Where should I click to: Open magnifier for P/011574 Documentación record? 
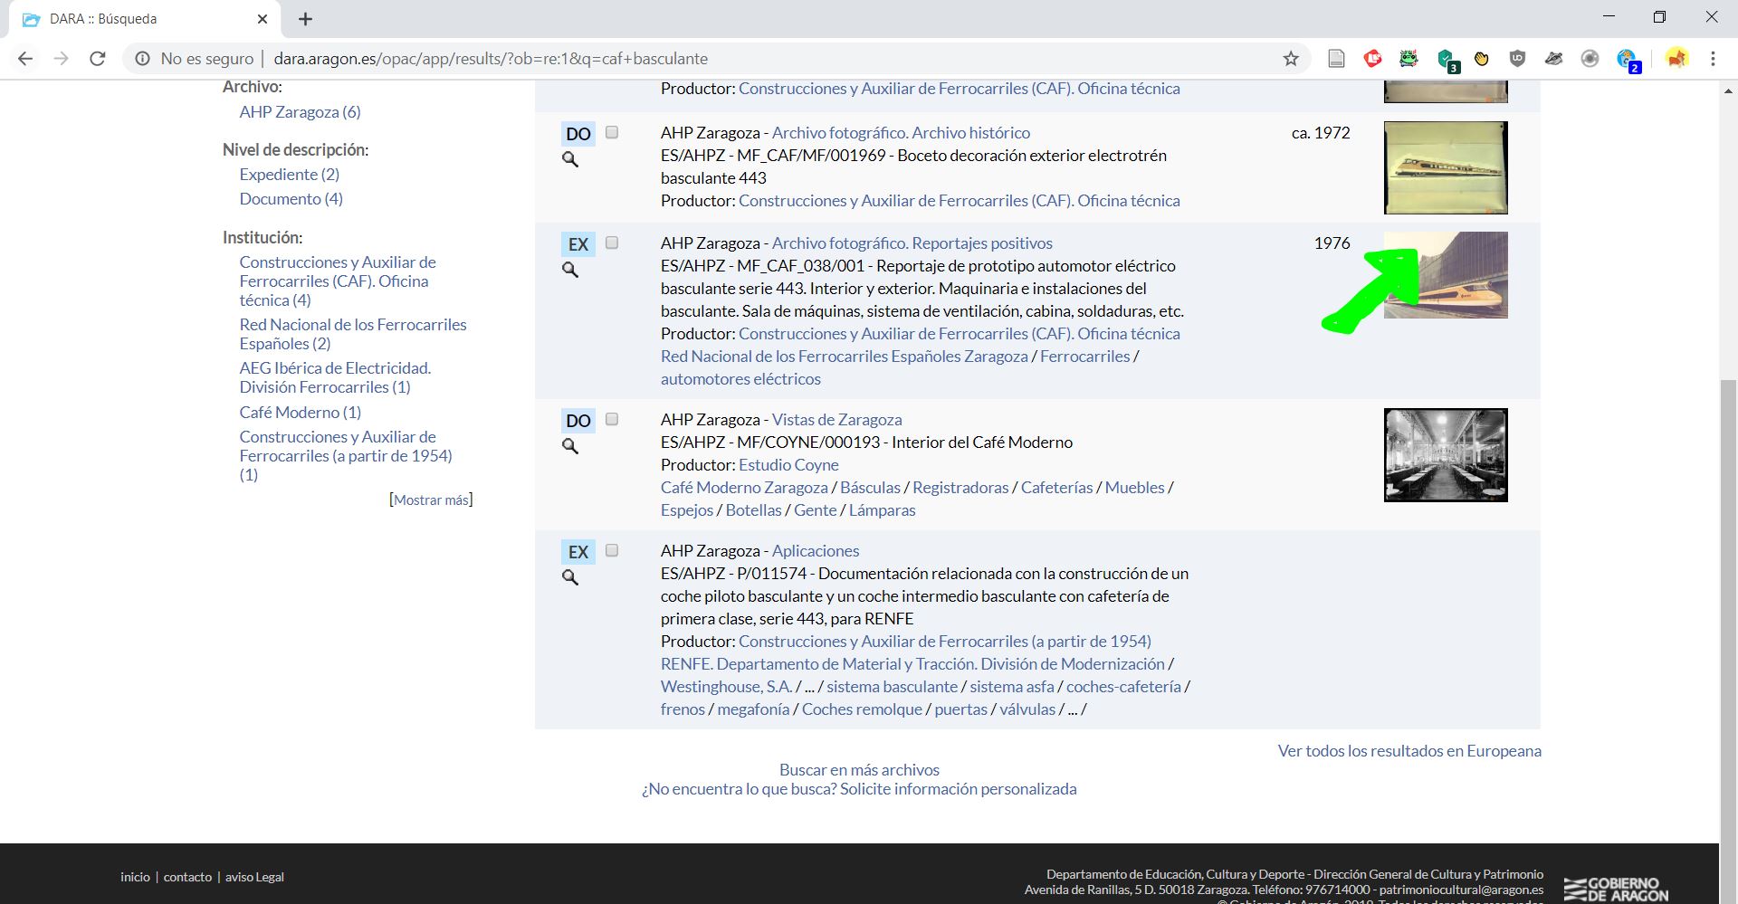pos(570,577)
